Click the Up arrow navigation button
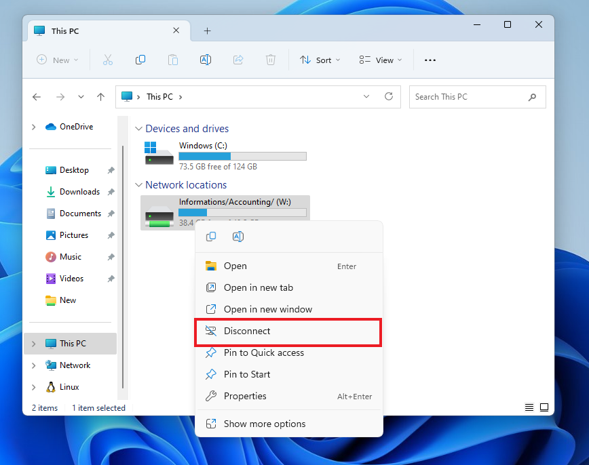The width and height of the screenshot is (589, 465). click(x=100, y=97)
